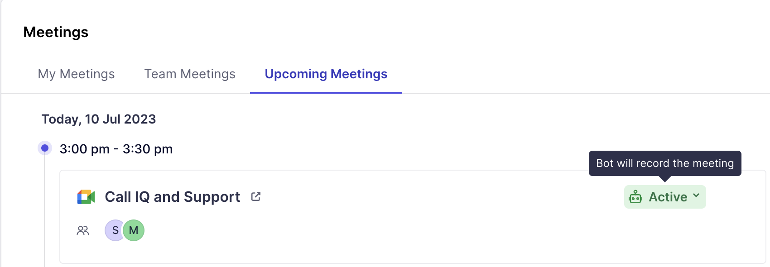Image resolution: width=770 pixels, height=267 pixels.
Task: Open meeting link via external-link icon
Action: [x=256, y=196]
